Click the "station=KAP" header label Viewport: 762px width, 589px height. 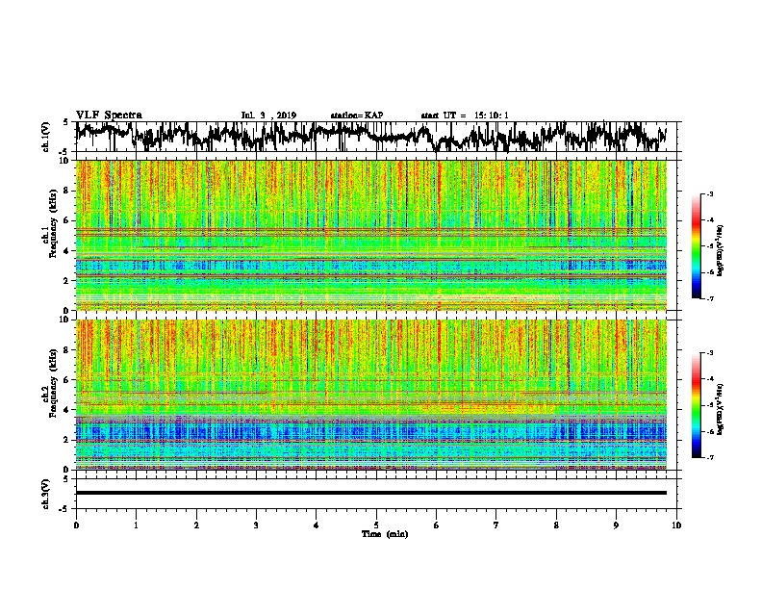pos(357,115)
